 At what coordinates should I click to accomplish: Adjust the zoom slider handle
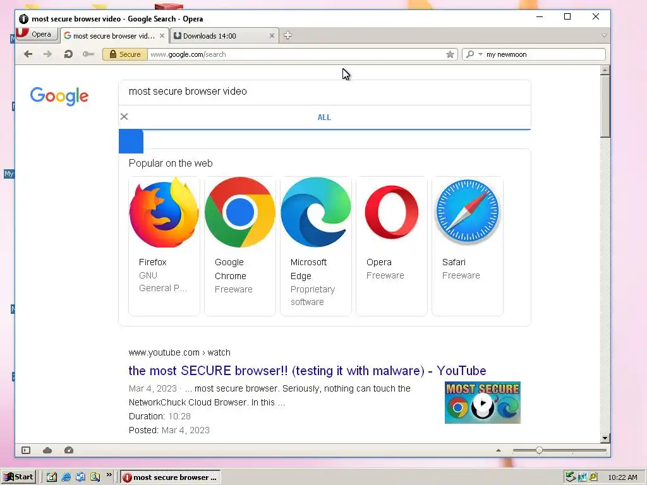(x=540, y=450)
